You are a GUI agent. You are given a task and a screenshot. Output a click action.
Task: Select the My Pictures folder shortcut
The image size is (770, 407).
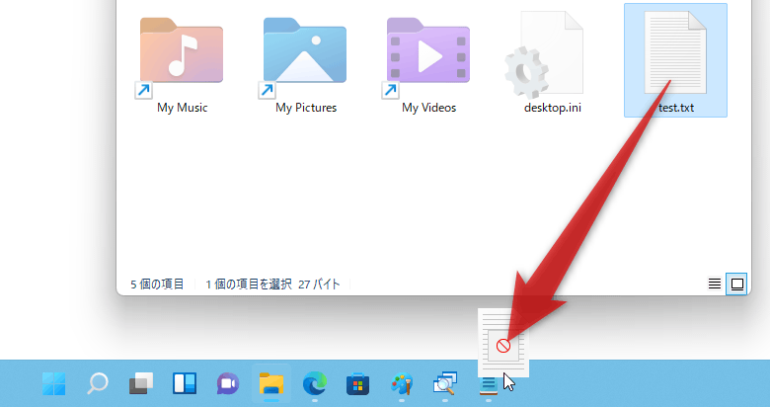coord(305,54)
